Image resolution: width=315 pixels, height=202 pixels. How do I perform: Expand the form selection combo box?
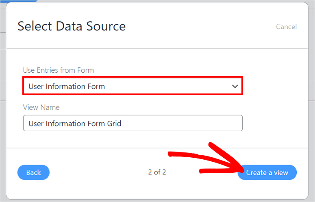(x=133, y=86)
